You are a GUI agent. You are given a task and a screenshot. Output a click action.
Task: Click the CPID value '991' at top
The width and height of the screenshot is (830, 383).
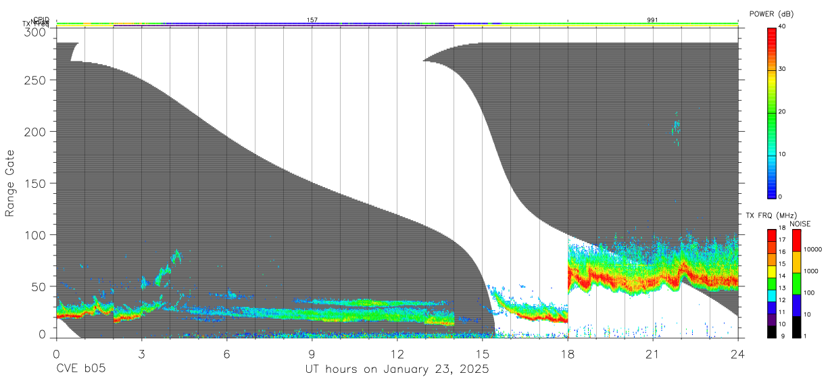[652, 20]
